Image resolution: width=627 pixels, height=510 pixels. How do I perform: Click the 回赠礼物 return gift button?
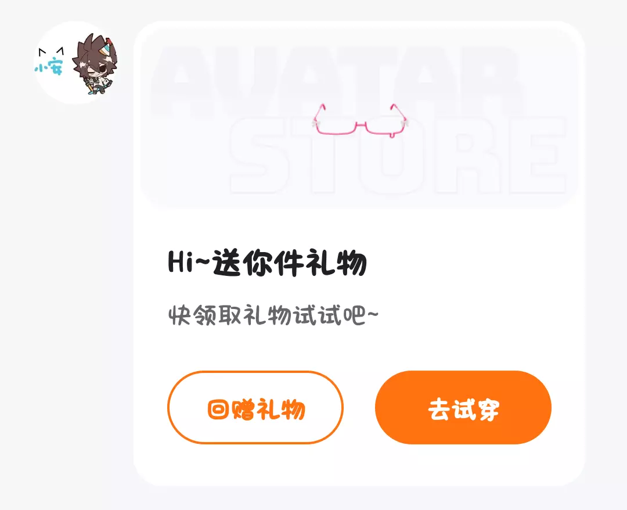click(255, 408)
